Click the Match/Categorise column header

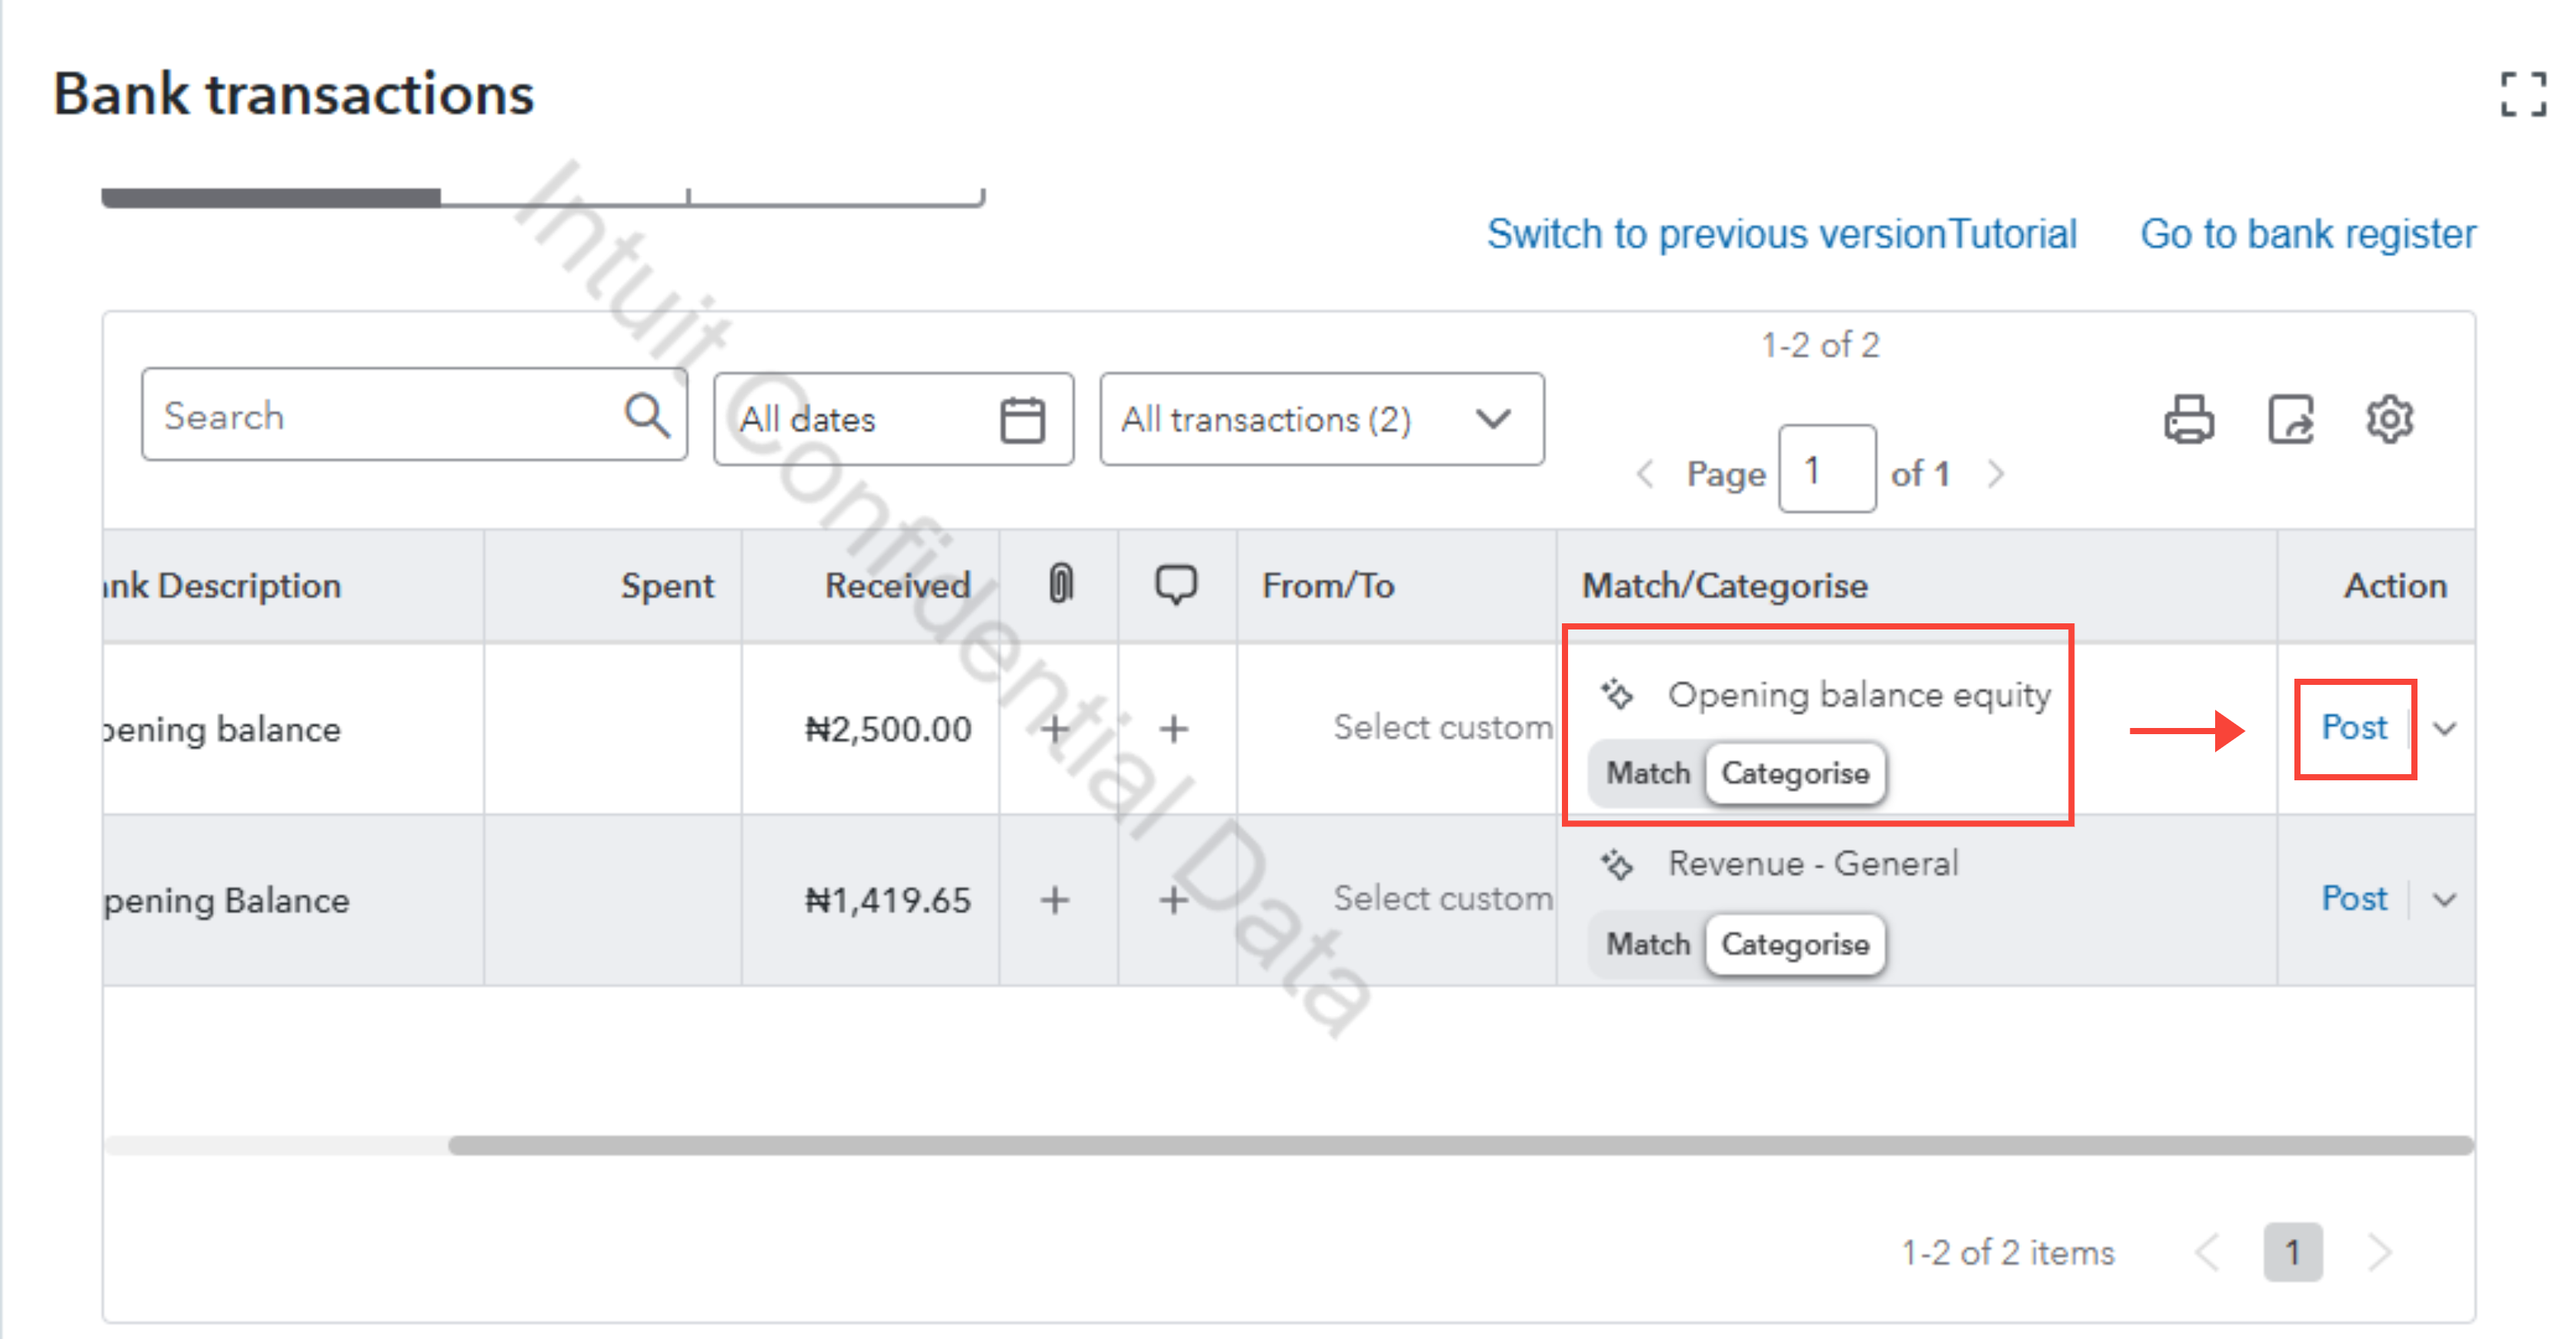click(x=1724, y=586)
